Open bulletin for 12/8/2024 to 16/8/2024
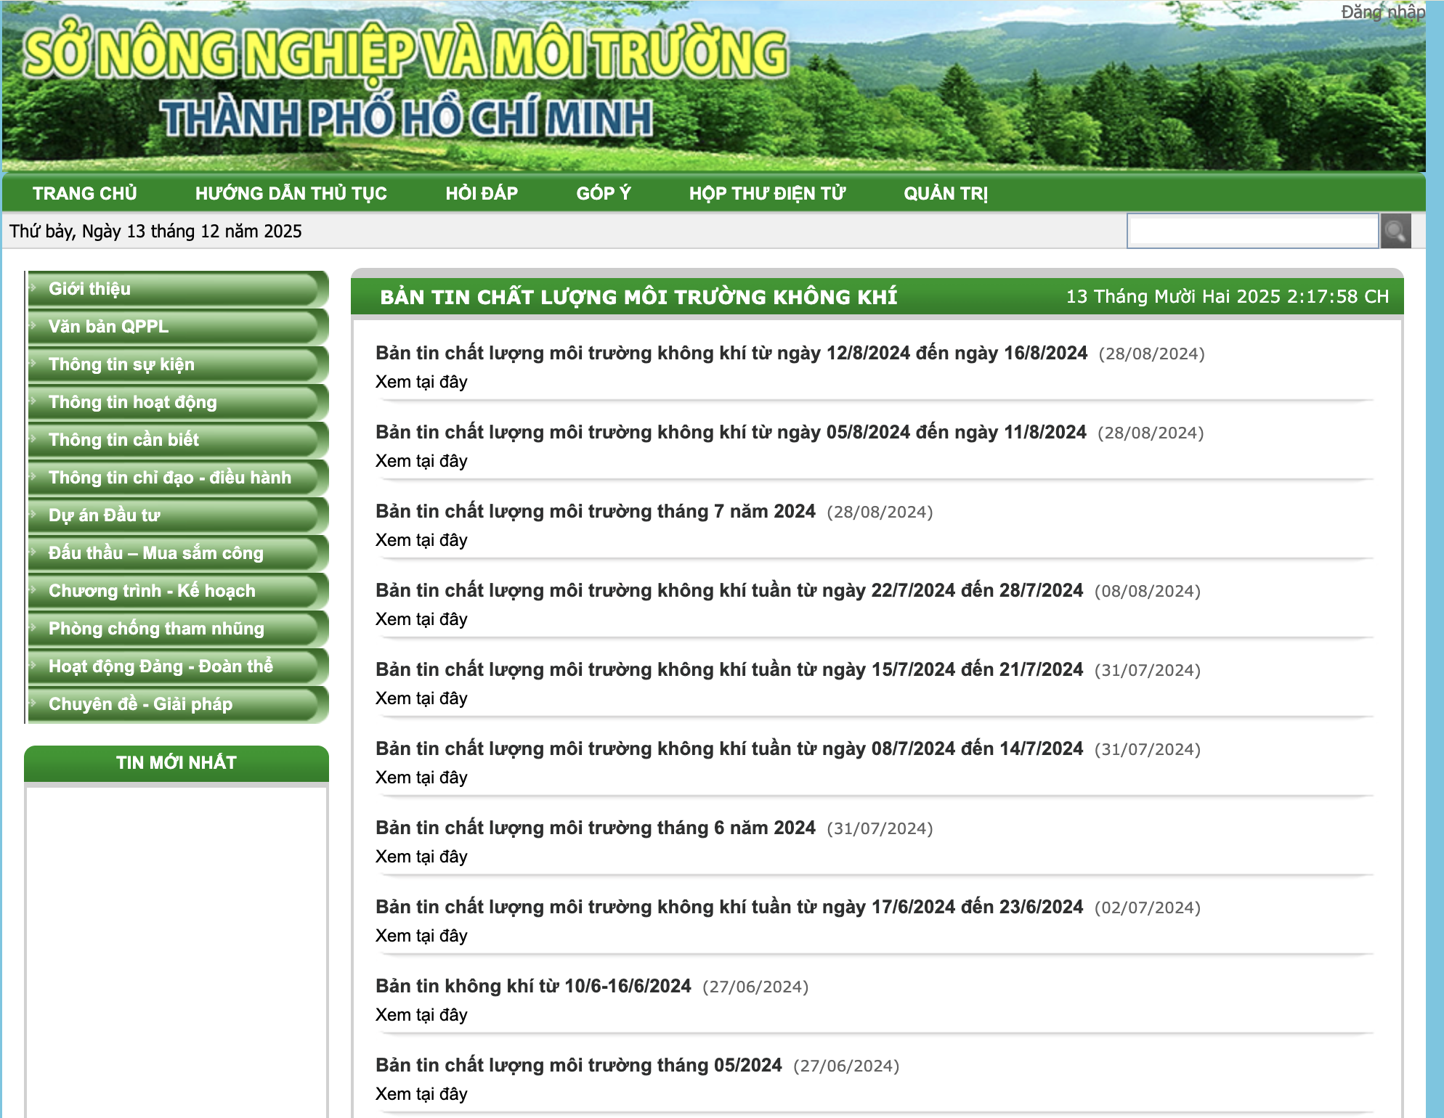 pyautogui.click(x=731, y=353)
